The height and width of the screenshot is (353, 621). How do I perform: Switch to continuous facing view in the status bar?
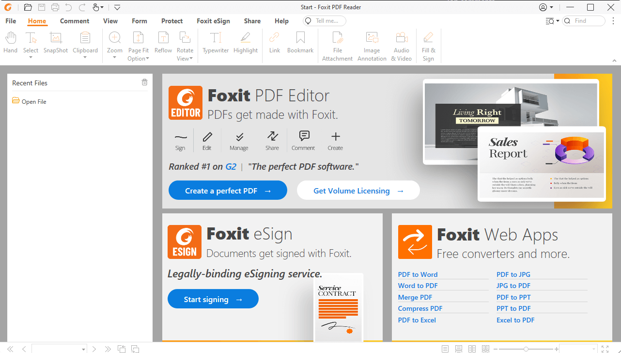tap(485, 349)
